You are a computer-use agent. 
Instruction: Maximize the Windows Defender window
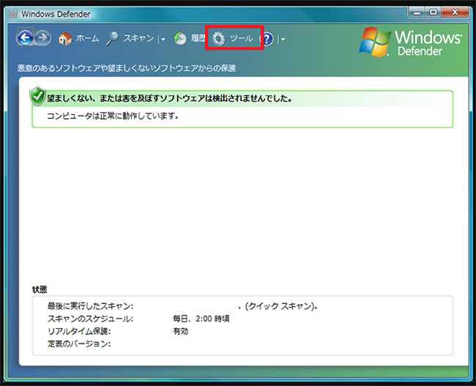point(434,12)
